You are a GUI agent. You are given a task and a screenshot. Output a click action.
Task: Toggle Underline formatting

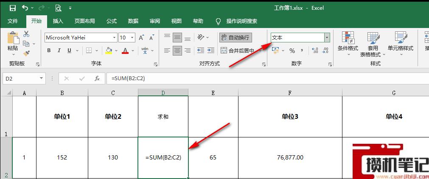point(69,50)
